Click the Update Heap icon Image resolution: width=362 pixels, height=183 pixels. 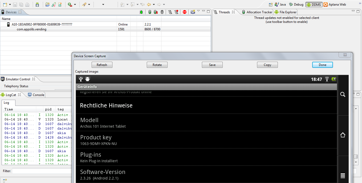[x=150, y=12]
